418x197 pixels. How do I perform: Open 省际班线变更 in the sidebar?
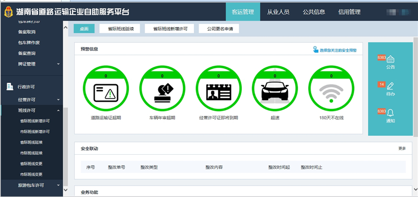click(x=31, y=164)
